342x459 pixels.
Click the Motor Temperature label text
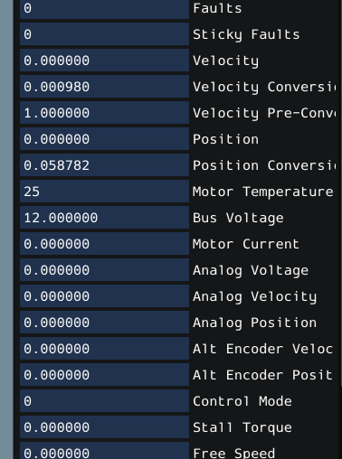(x=263, y=192)
